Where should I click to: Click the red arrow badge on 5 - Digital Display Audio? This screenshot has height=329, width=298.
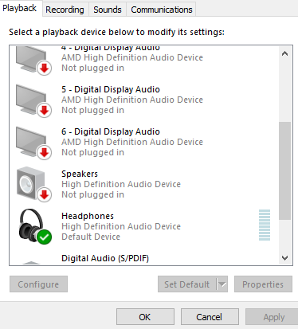point(45,110)
